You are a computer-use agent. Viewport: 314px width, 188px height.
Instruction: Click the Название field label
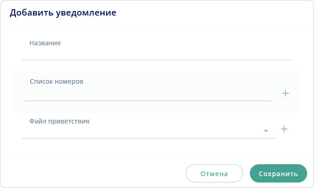coord(45,43)
